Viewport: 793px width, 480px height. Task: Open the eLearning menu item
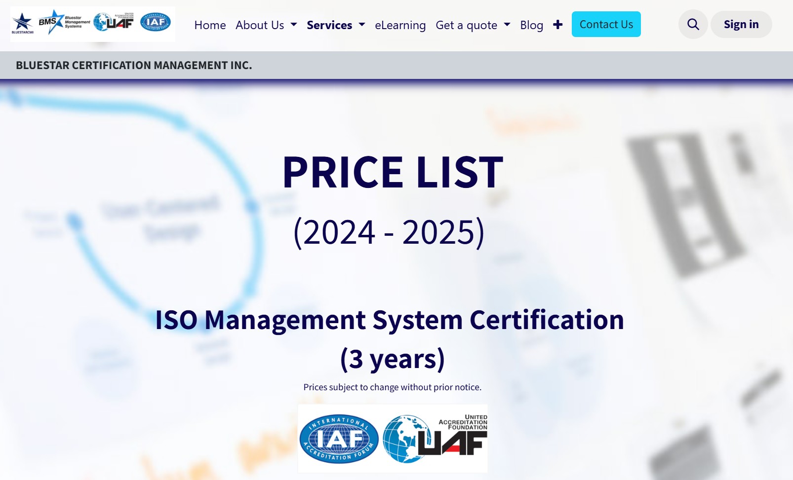pos(400,25)
